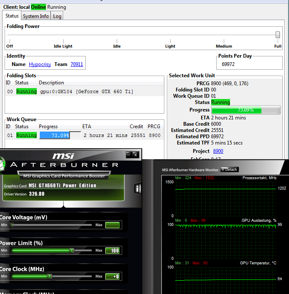Click the Credit column header in Work Queue
This screenshot has width=289, height=294.
pyautogui.click(x=136, y=127)
